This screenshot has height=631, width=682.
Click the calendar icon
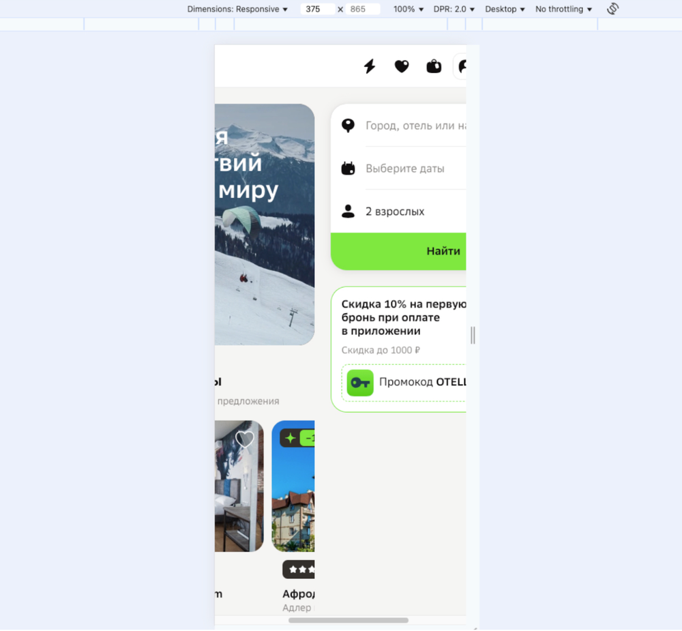coord(348,168)
